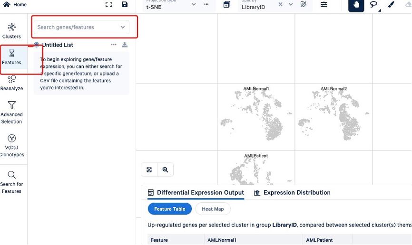Select the paintbrush selection tool

pos(391,4)
